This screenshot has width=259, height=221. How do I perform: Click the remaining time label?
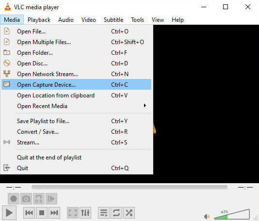(x=245, y=188)
